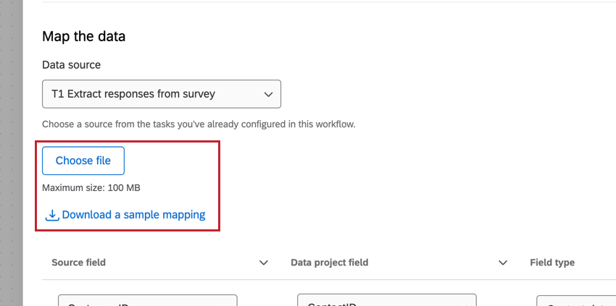
Task: Click the Data project field column header
Action: [x=331, y=263]
